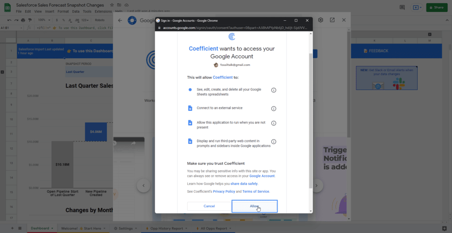Close the Marketplace dialog with X
The height and width of the screenshot is (233, 452).
(343, 20)
